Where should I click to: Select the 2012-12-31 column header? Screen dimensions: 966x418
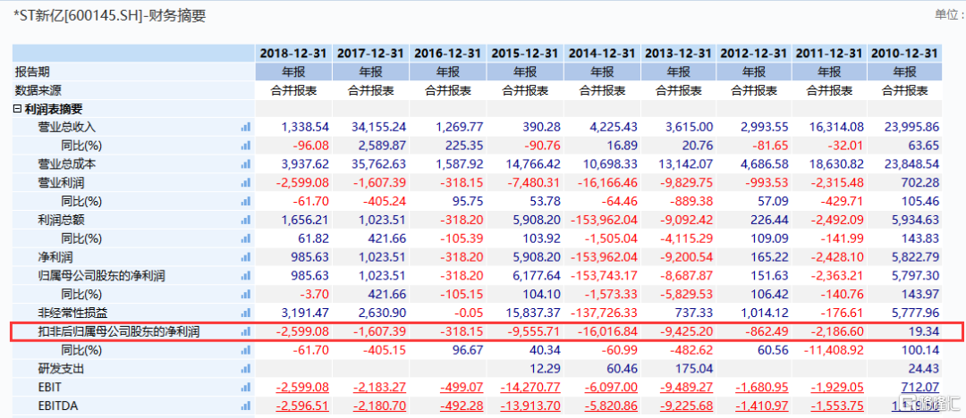(x=755, y=54)
